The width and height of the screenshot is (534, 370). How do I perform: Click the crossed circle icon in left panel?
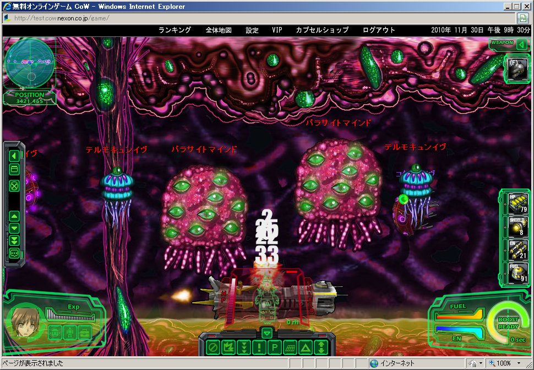click(x=14, y=186)
